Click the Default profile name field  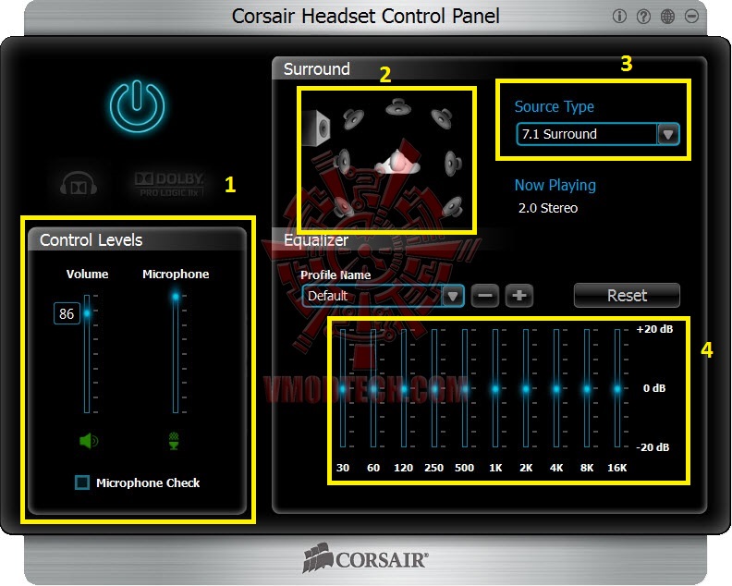(383, 296)
